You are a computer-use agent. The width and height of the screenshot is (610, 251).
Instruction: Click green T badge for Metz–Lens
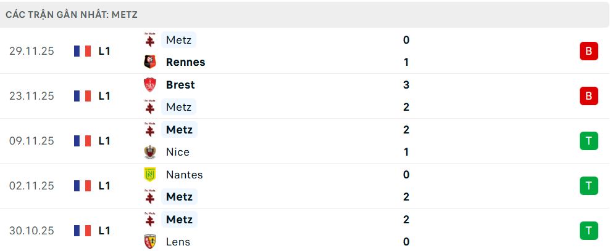click(x=588, y=231)
